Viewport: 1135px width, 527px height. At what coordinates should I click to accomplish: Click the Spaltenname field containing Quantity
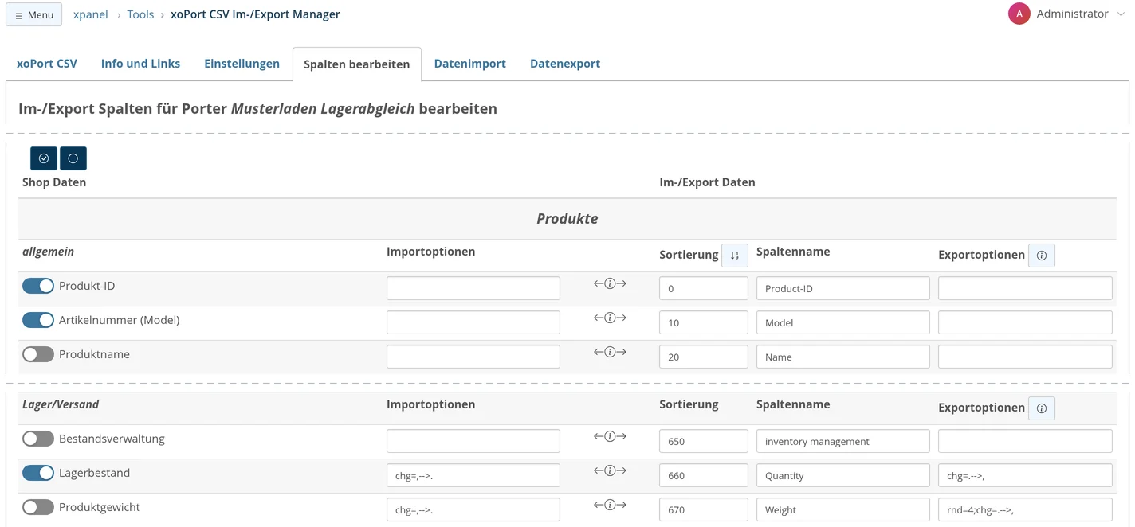tap(843, 475)
